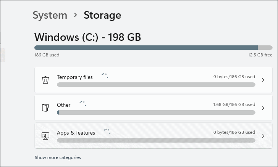The width and height of the screenshot is (278, 167).
Task: Click the Temporary files trash can icon
Action: point(45,80)
